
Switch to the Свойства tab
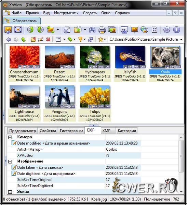[x=48, y=131]
